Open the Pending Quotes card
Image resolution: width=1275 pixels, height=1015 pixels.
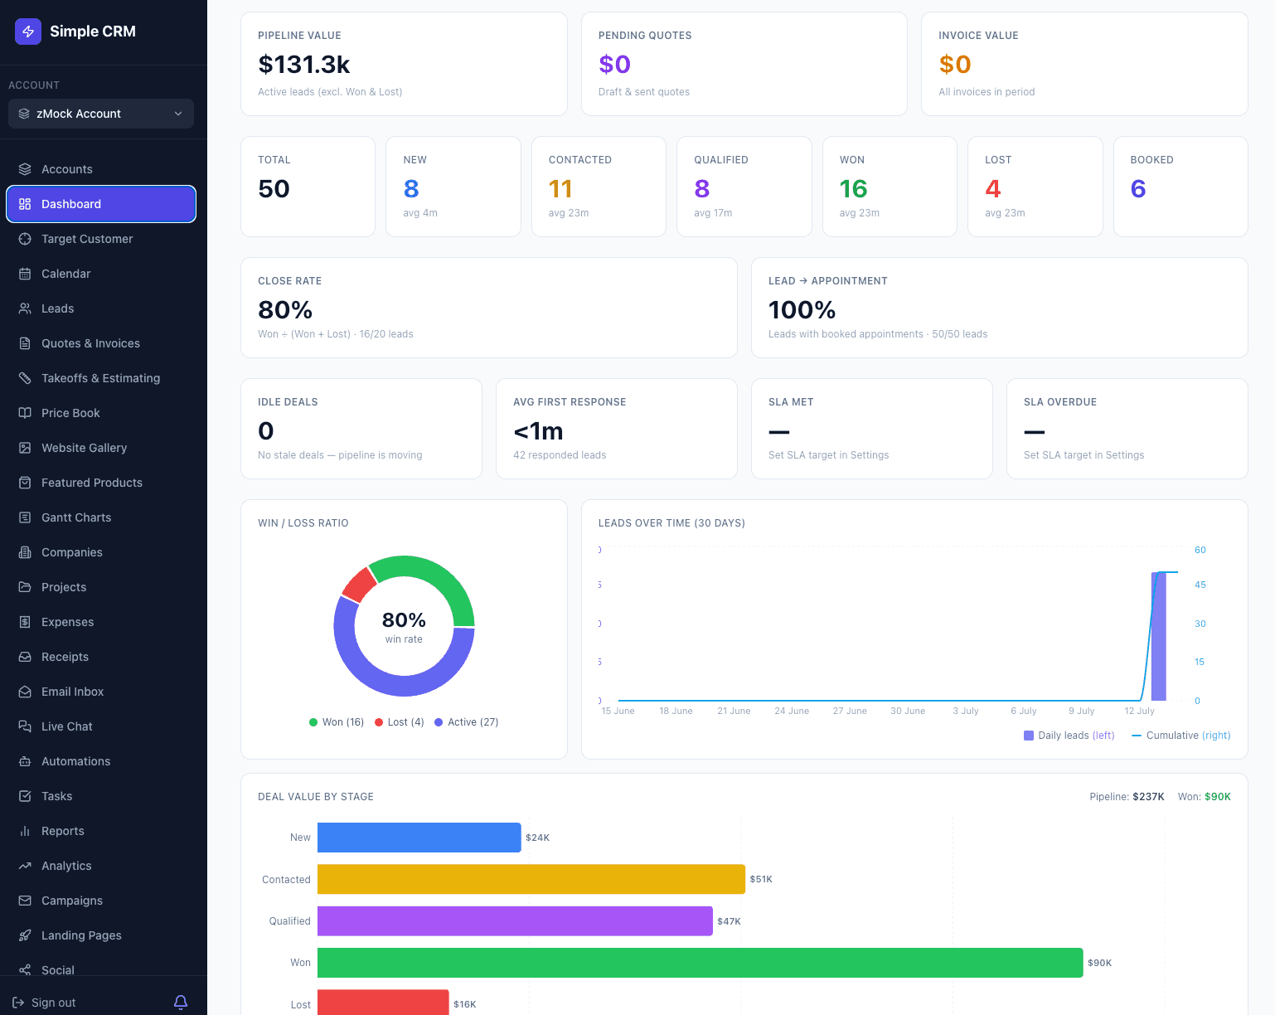744,64
